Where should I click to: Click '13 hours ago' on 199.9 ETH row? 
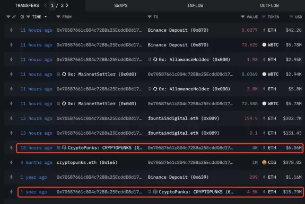pos(36,118)
